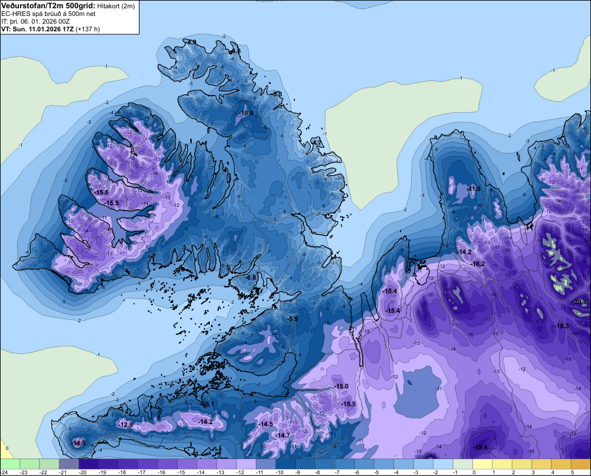The image size is (591, 476).
Task: Select the legend swatch labeled 3
Action: point(541,464)
